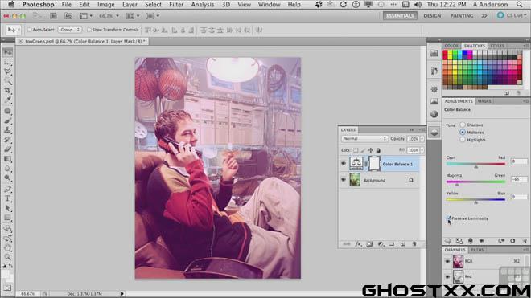The width and height of the screenshot is (531, 298).
Task: Open the CS Live dropdown
Action: pyautogui.click(x=512, y=15)
